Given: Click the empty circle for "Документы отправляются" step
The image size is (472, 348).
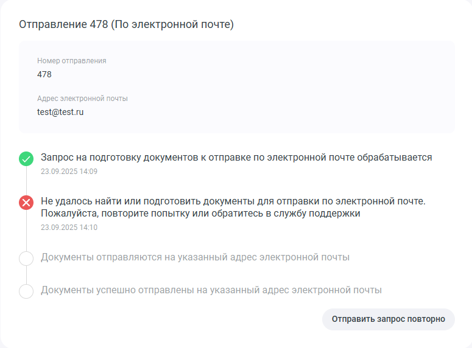Looking at the screenshot, I should 26,259.
